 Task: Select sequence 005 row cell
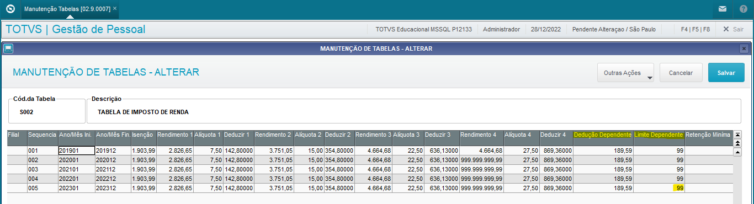pos(43,188)
